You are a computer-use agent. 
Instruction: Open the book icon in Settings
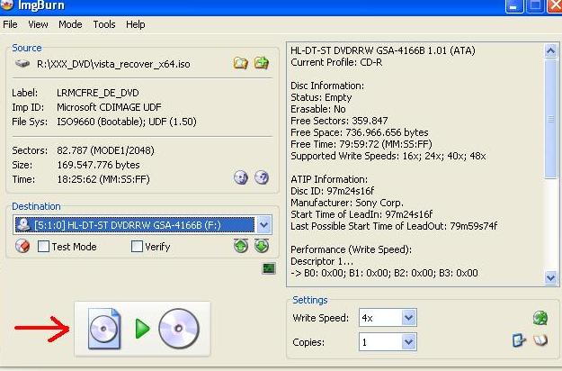pyautogui.click(x=540, y=339)
